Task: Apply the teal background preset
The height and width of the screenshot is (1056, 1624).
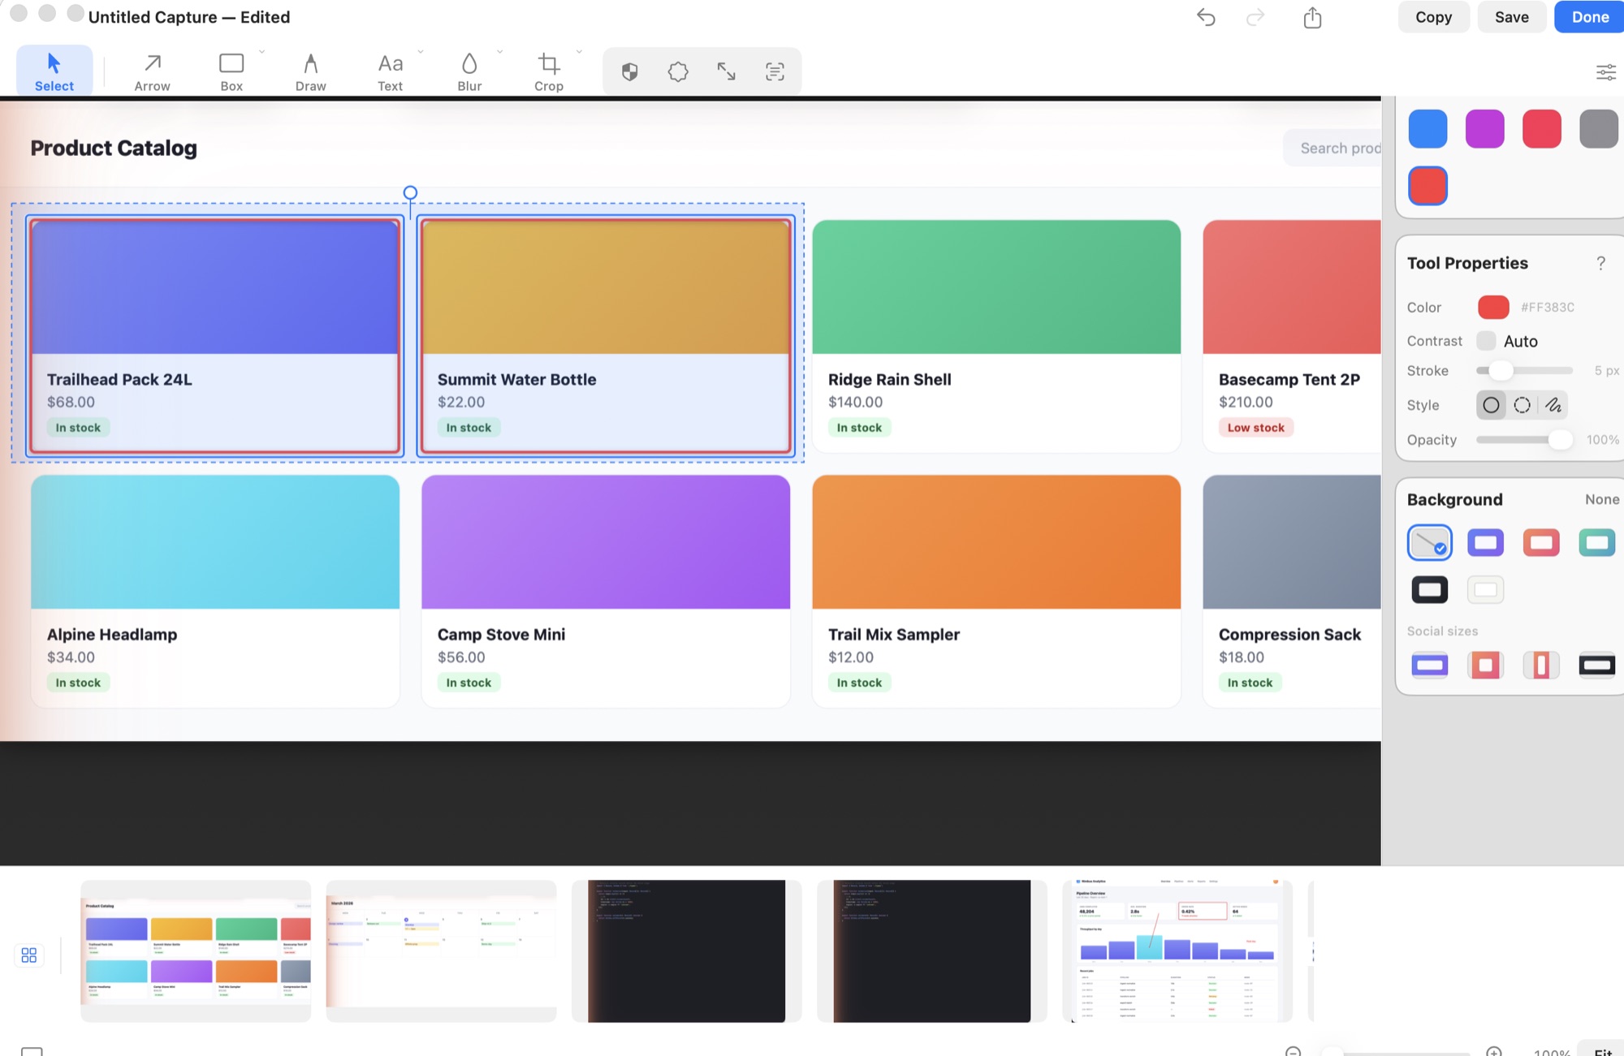Action: coord(1596,542)
